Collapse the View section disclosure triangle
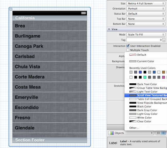Screen dimensions: 167x148 click(x=109, y=29)
